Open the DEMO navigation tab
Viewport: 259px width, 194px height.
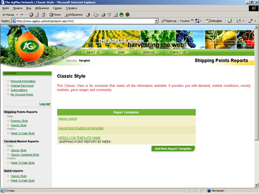[121, 53]
